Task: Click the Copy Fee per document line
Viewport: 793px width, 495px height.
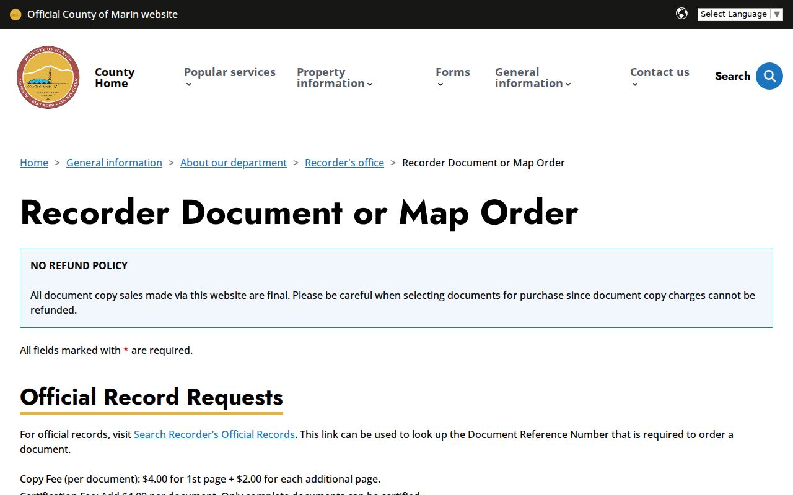Action: pyautogui.click(x=200, y=479)
